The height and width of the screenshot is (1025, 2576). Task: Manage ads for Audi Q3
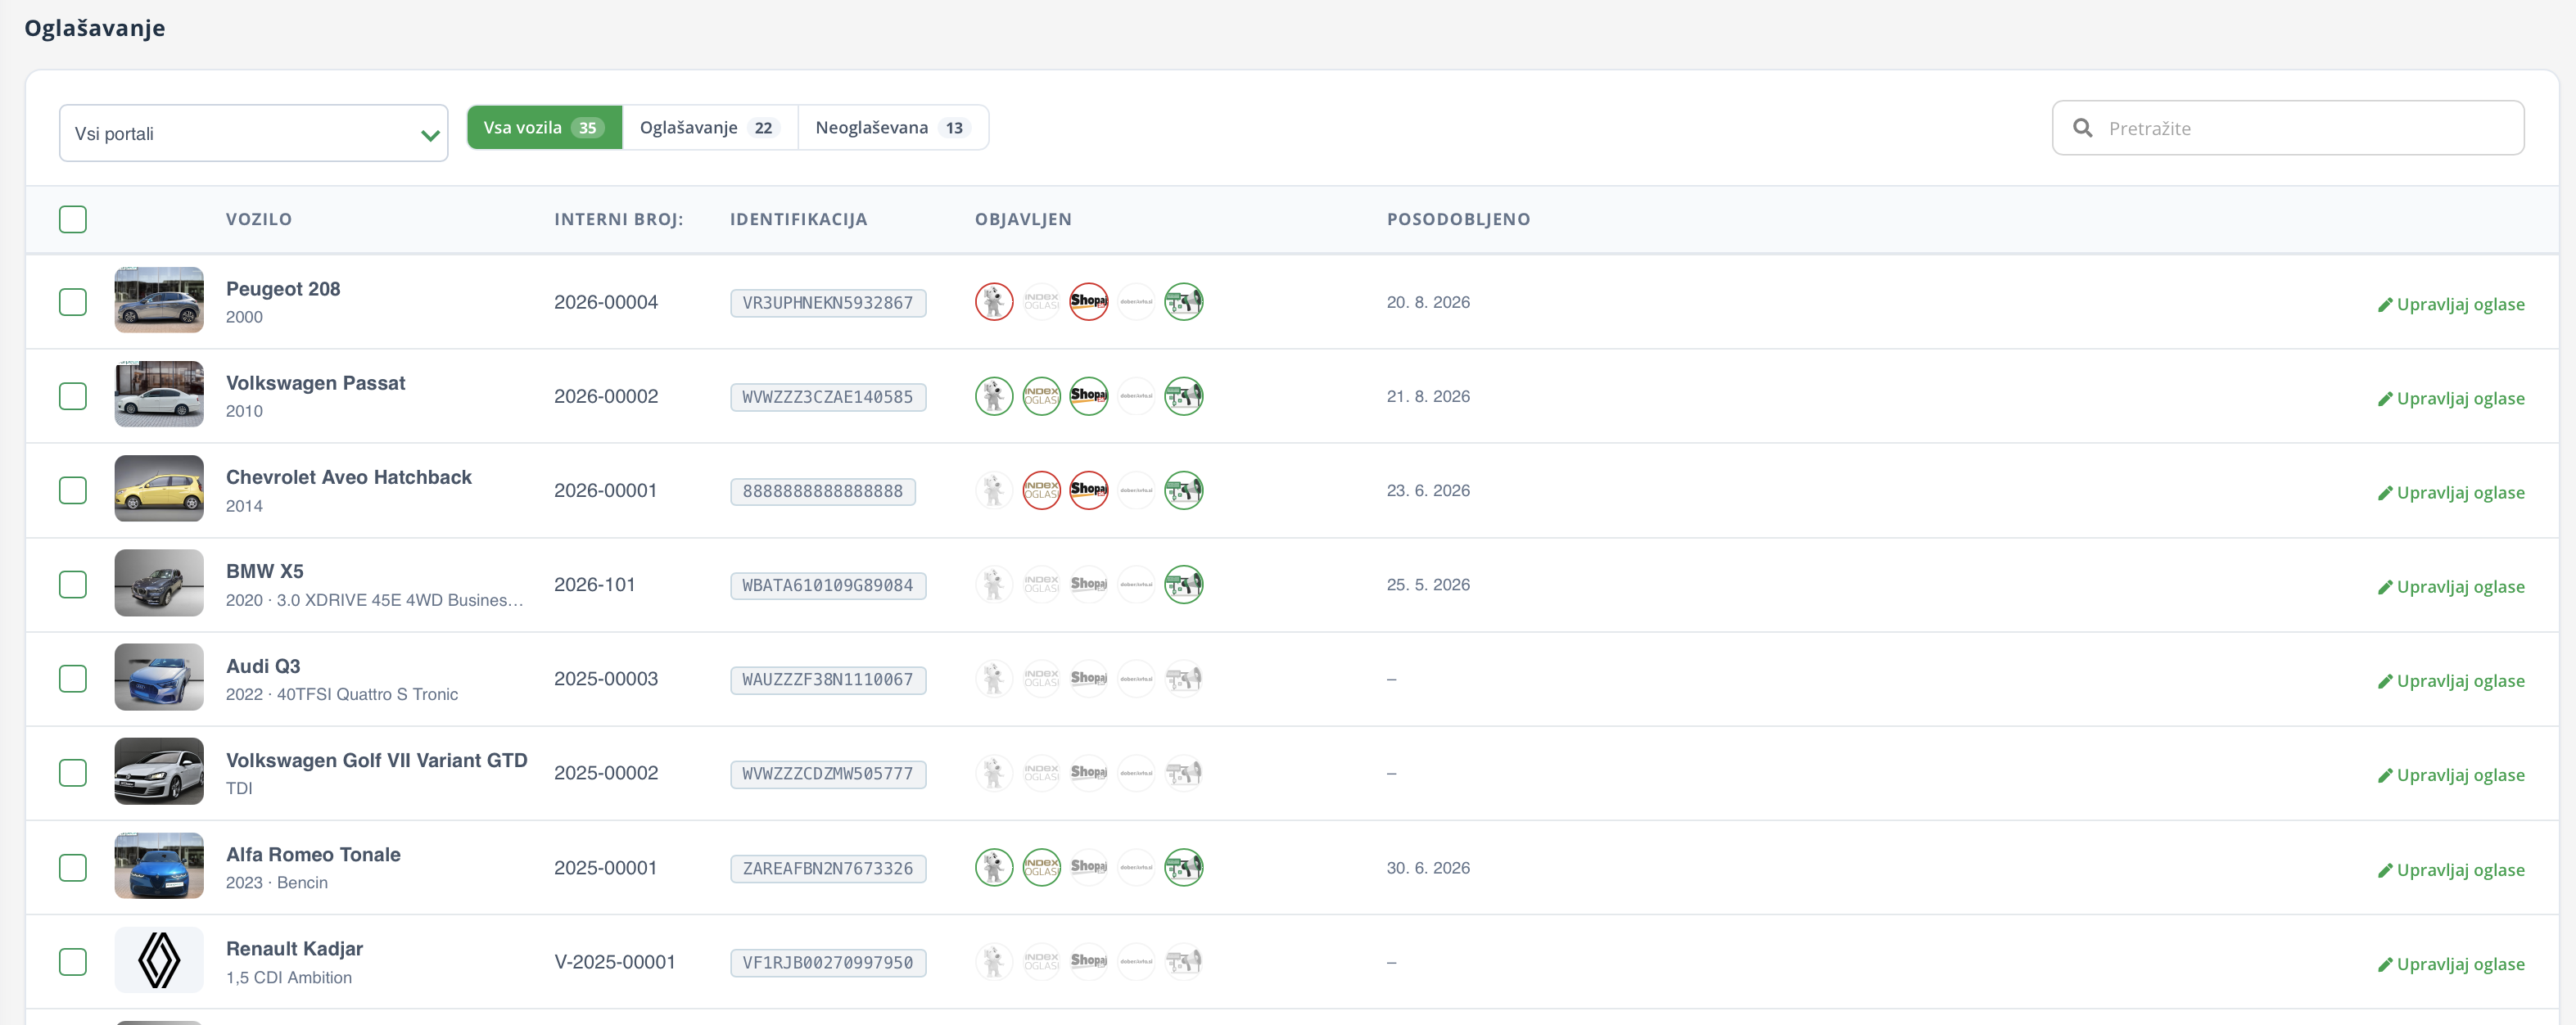[2451, 681]
